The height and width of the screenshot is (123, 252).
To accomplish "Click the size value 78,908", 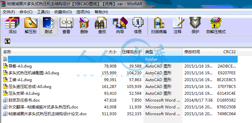I will point(110,66).
